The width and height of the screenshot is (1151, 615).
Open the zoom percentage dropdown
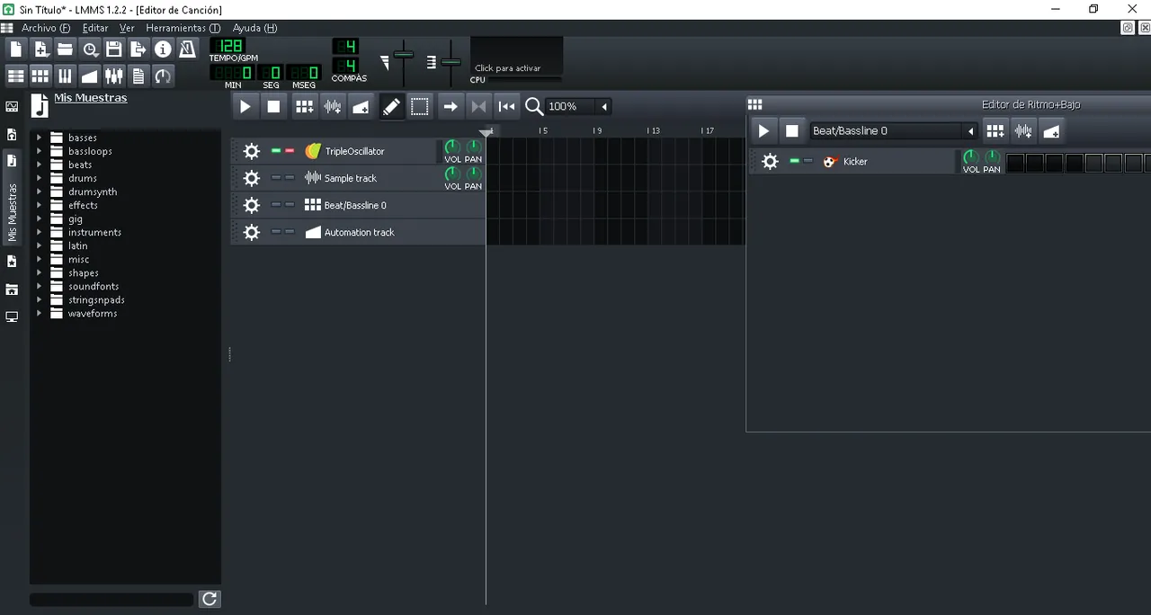click(604, 106)
